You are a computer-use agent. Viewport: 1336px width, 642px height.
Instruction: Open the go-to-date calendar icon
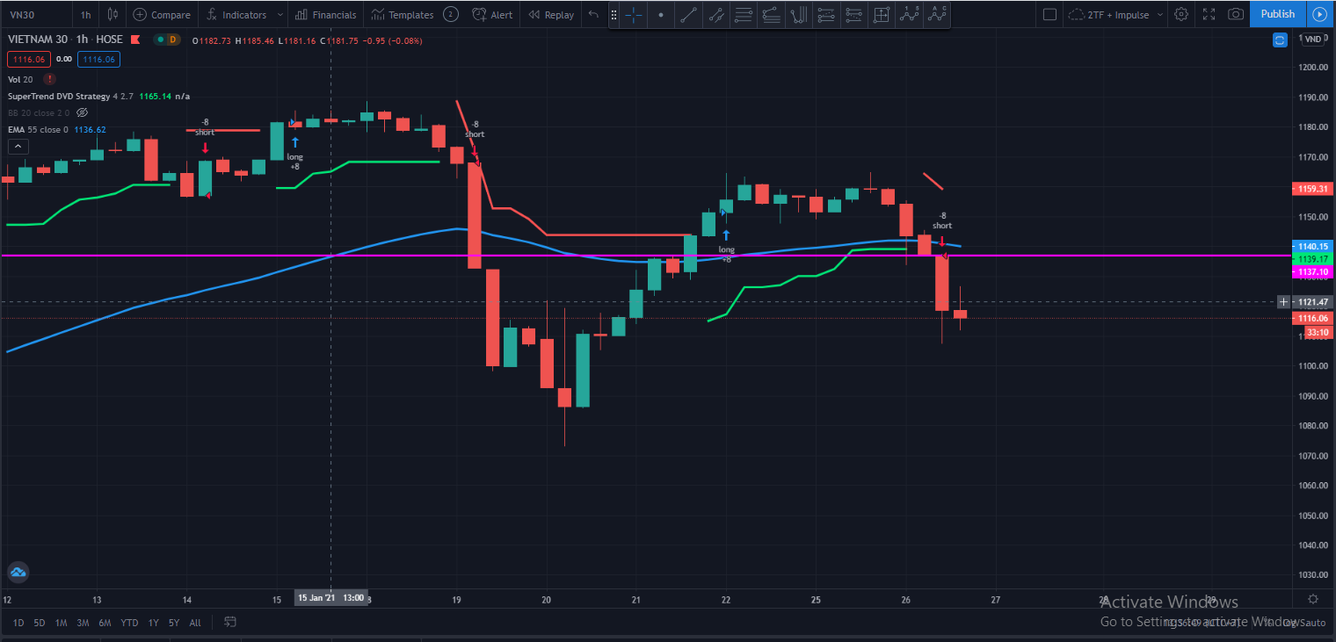coord(230,622)
